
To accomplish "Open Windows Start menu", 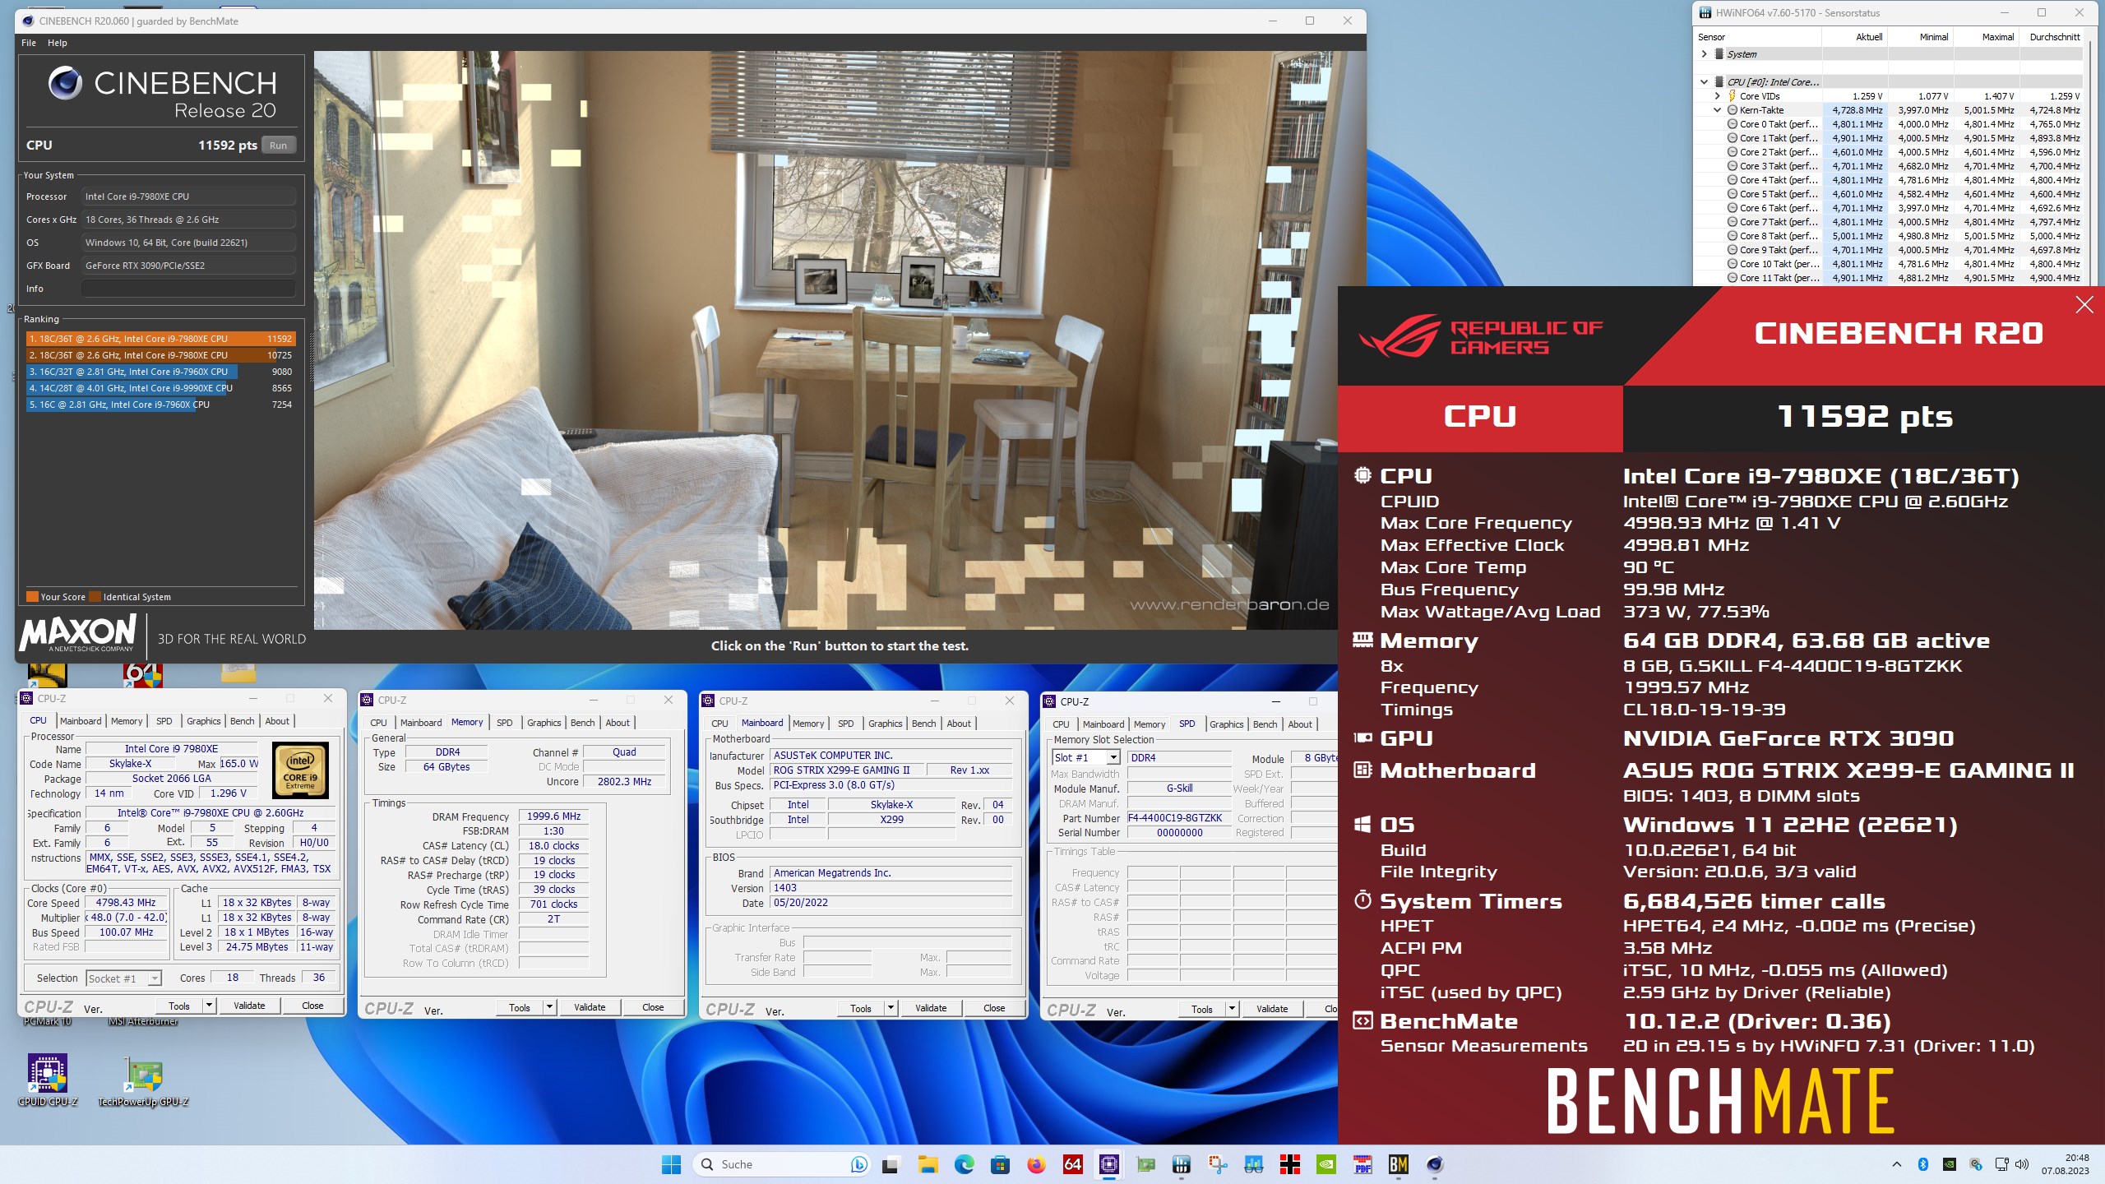I will (x=671, y=1164).
